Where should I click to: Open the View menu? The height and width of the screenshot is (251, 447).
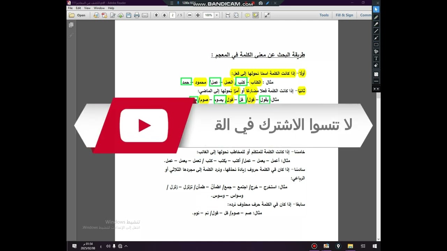click(87, 8)
